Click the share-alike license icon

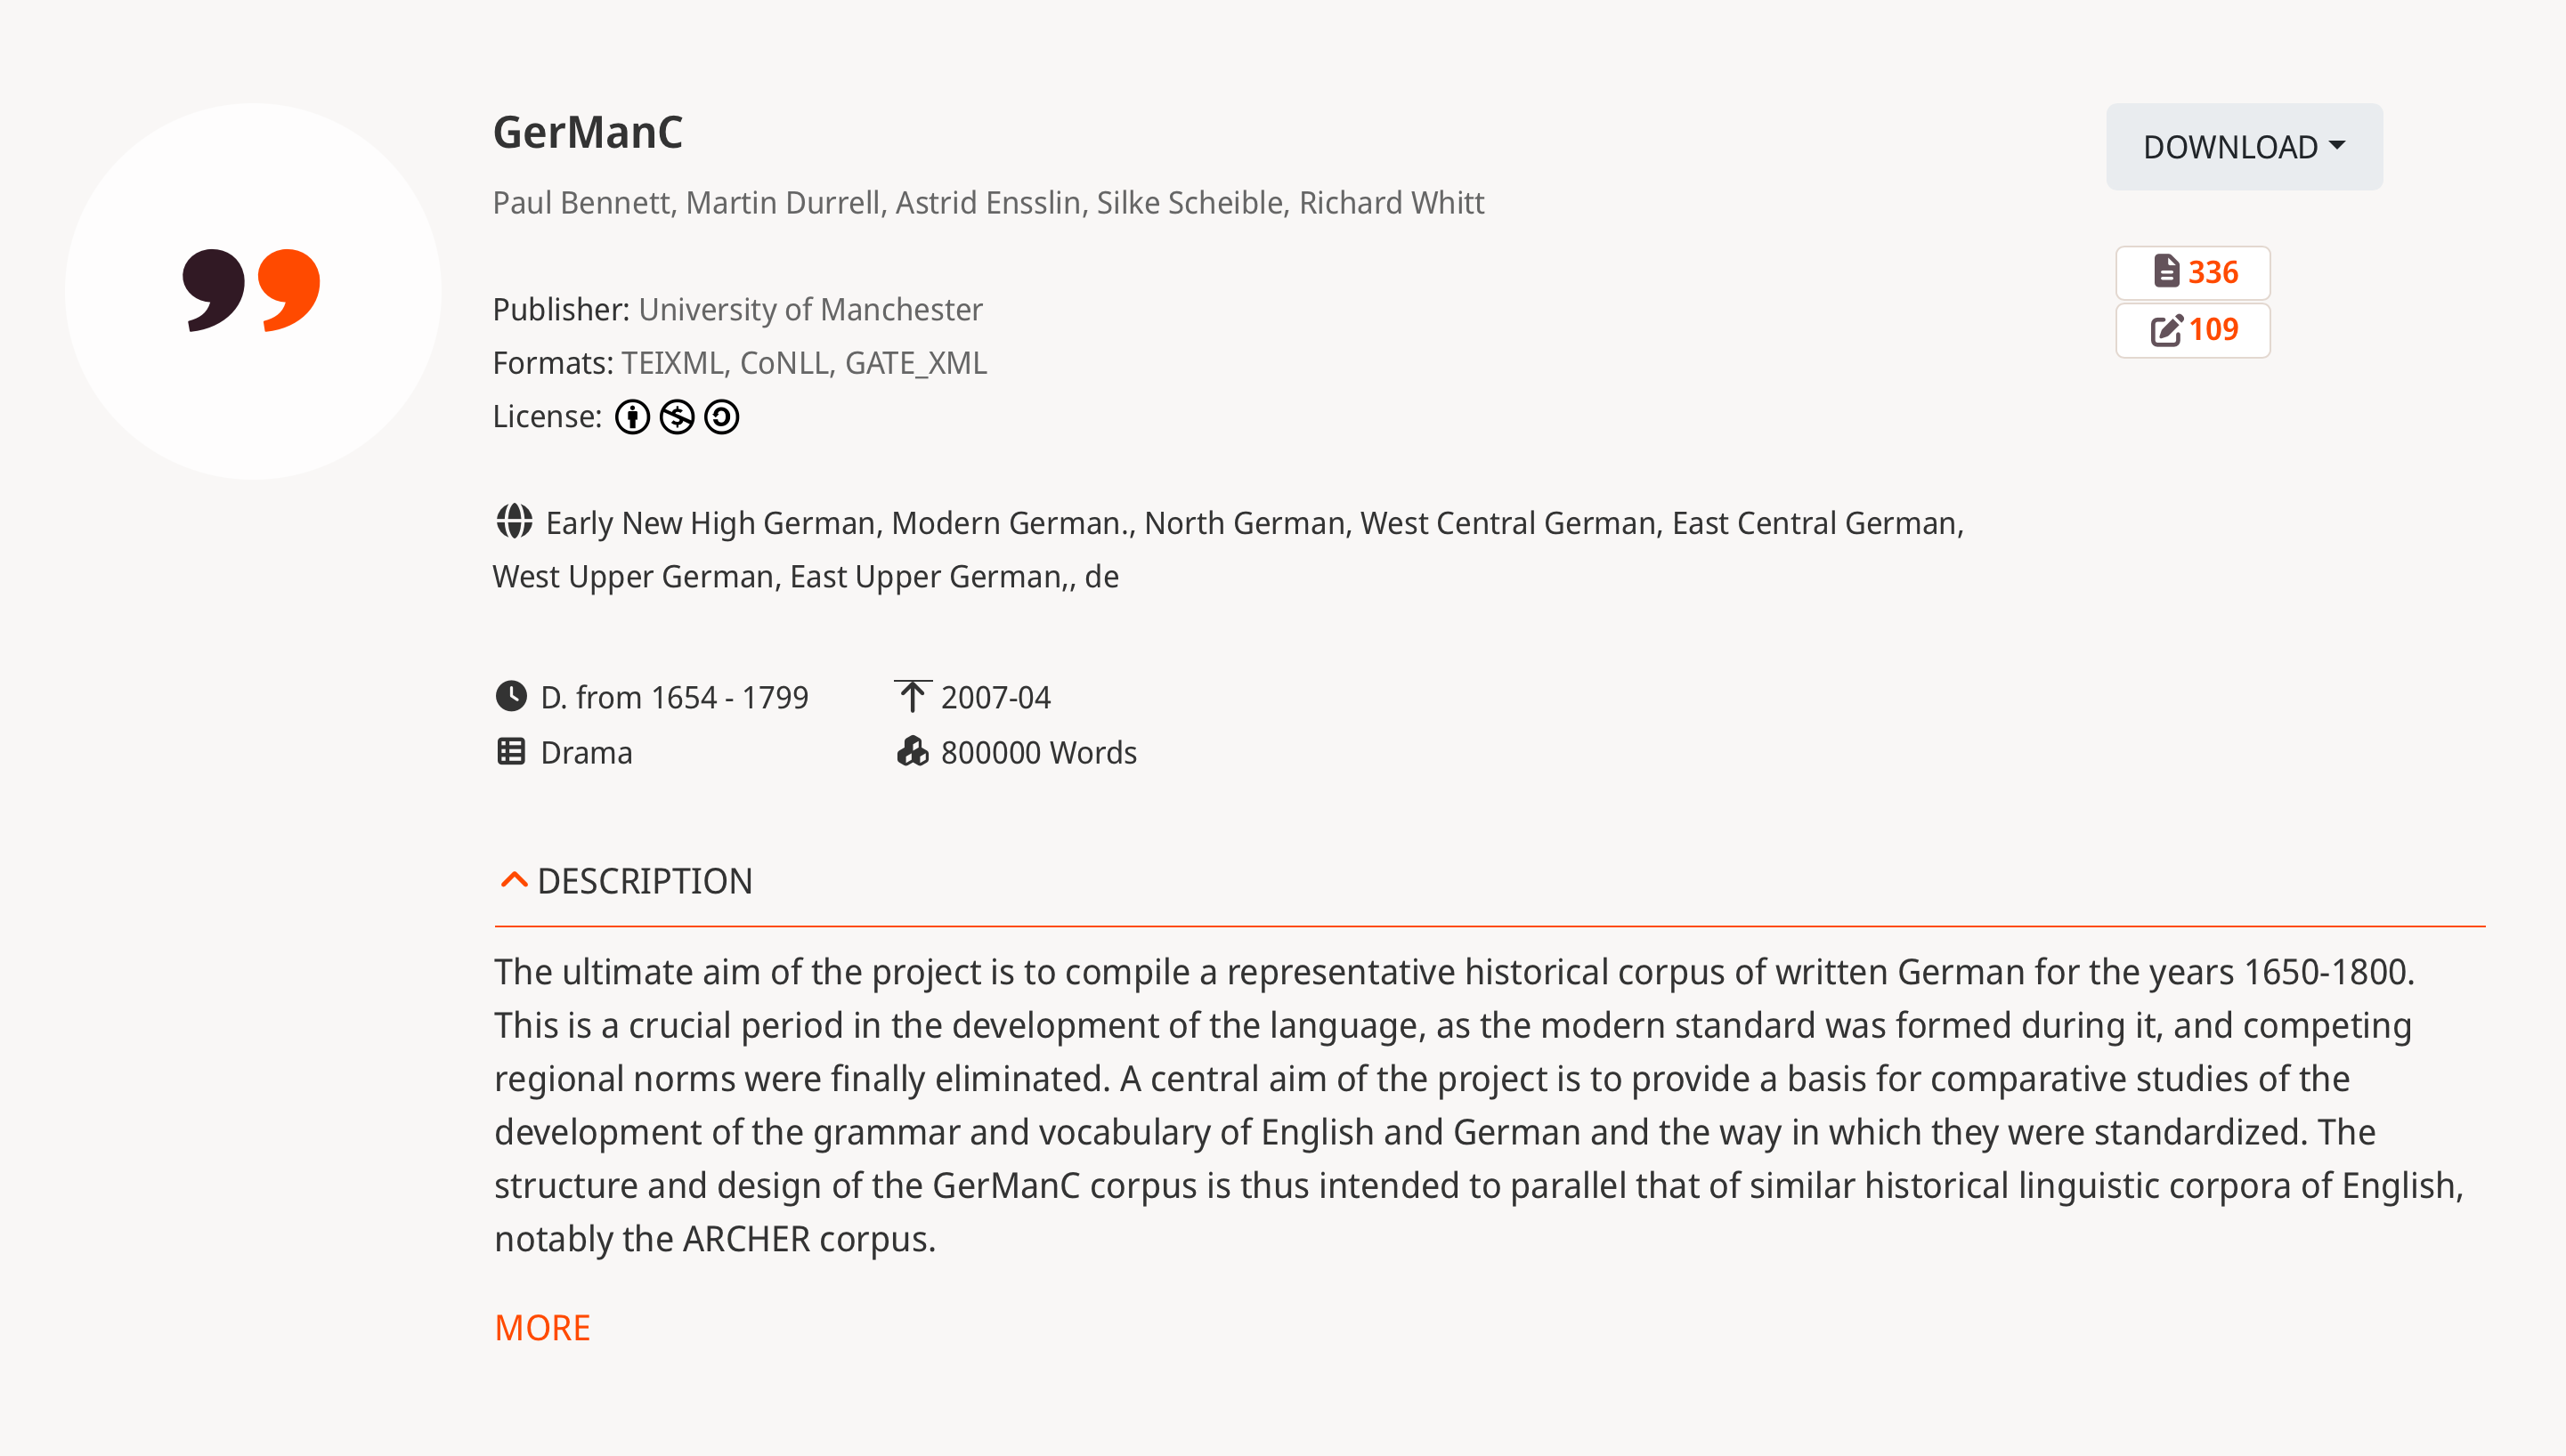721,417
